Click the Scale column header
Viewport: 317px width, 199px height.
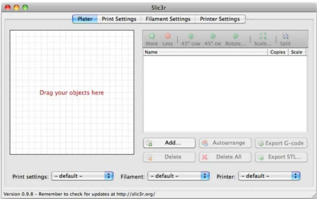pos(296,52)
